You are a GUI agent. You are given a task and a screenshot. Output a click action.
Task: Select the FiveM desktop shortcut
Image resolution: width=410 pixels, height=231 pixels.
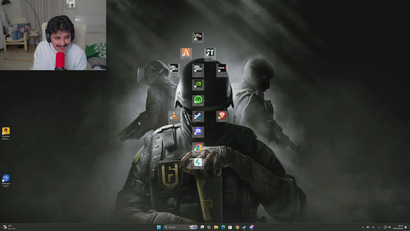pyautogui.click(x=186, y=53)
